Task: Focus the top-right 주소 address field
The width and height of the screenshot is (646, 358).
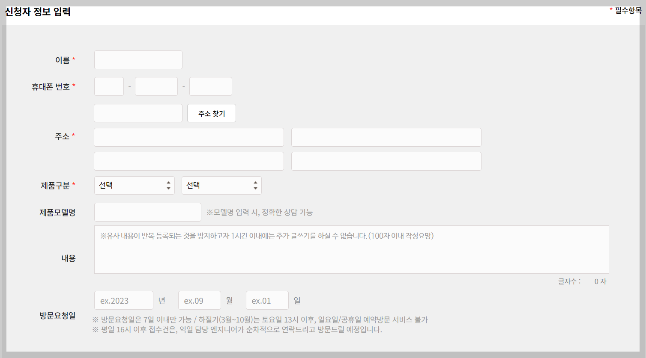Action: (x=386, y=137)
